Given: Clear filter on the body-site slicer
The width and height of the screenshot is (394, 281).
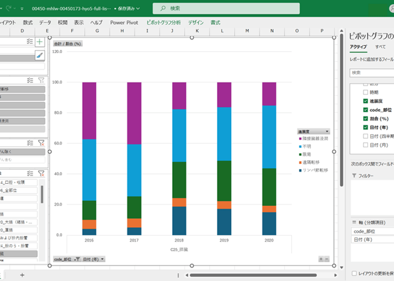Looking at the screenshot, I should pos(41,173).
